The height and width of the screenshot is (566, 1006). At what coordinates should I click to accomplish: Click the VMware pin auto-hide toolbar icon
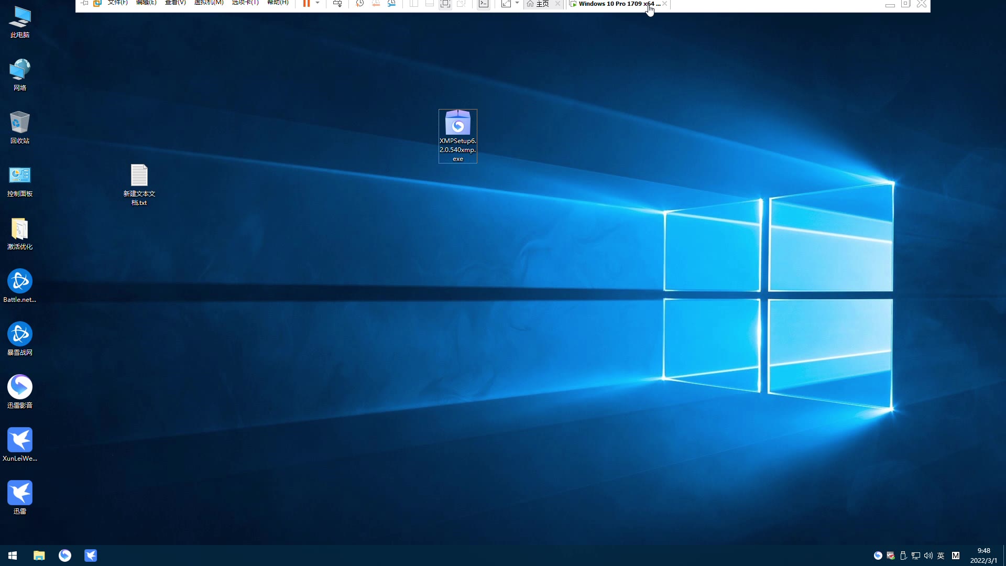pos(84,4)
